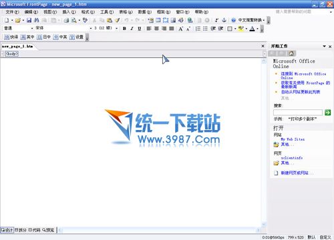The height and width of the screenshot is (240, 334).
Task: Click the Bulleted List icon
Action: pyautogui.click(x=205, y=29)
